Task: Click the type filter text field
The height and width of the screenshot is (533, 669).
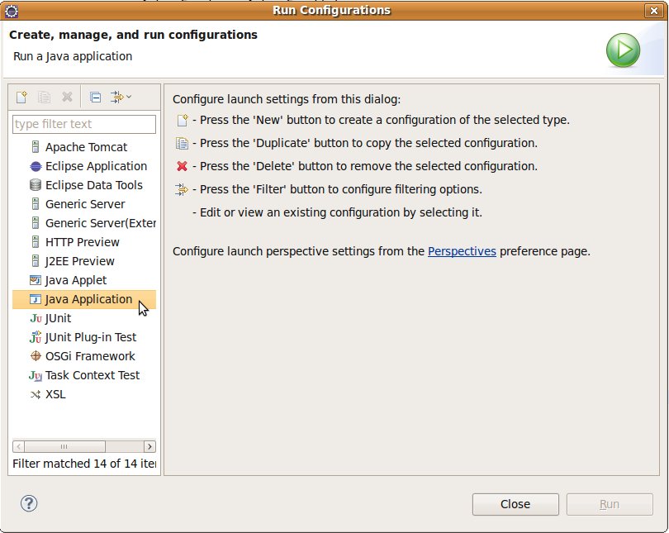Action: (x=83, y=124)
